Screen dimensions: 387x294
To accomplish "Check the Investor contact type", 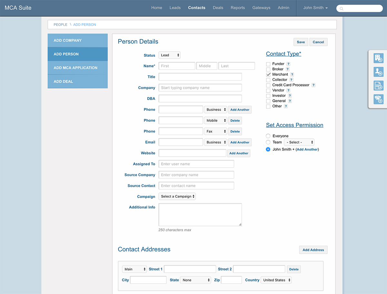I will (268, 96).
